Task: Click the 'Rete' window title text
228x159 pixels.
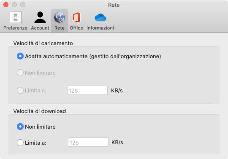Action: [x=114, y=5]
